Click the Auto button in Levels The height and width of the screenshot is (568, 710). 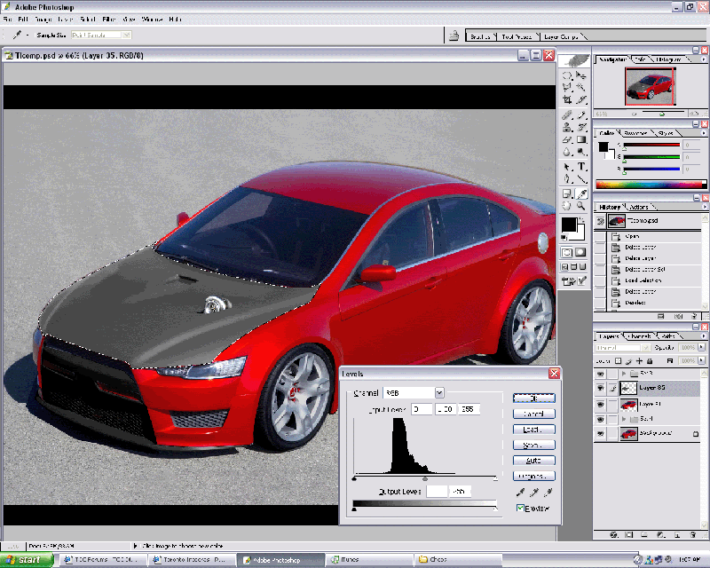coord(534,461)
